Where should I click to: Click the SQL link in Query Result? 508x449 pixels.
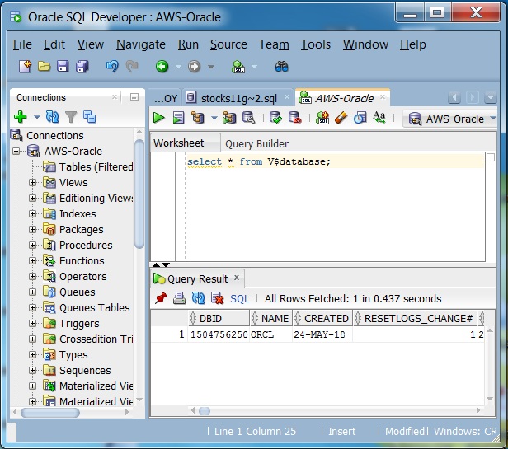coord(240,298)
